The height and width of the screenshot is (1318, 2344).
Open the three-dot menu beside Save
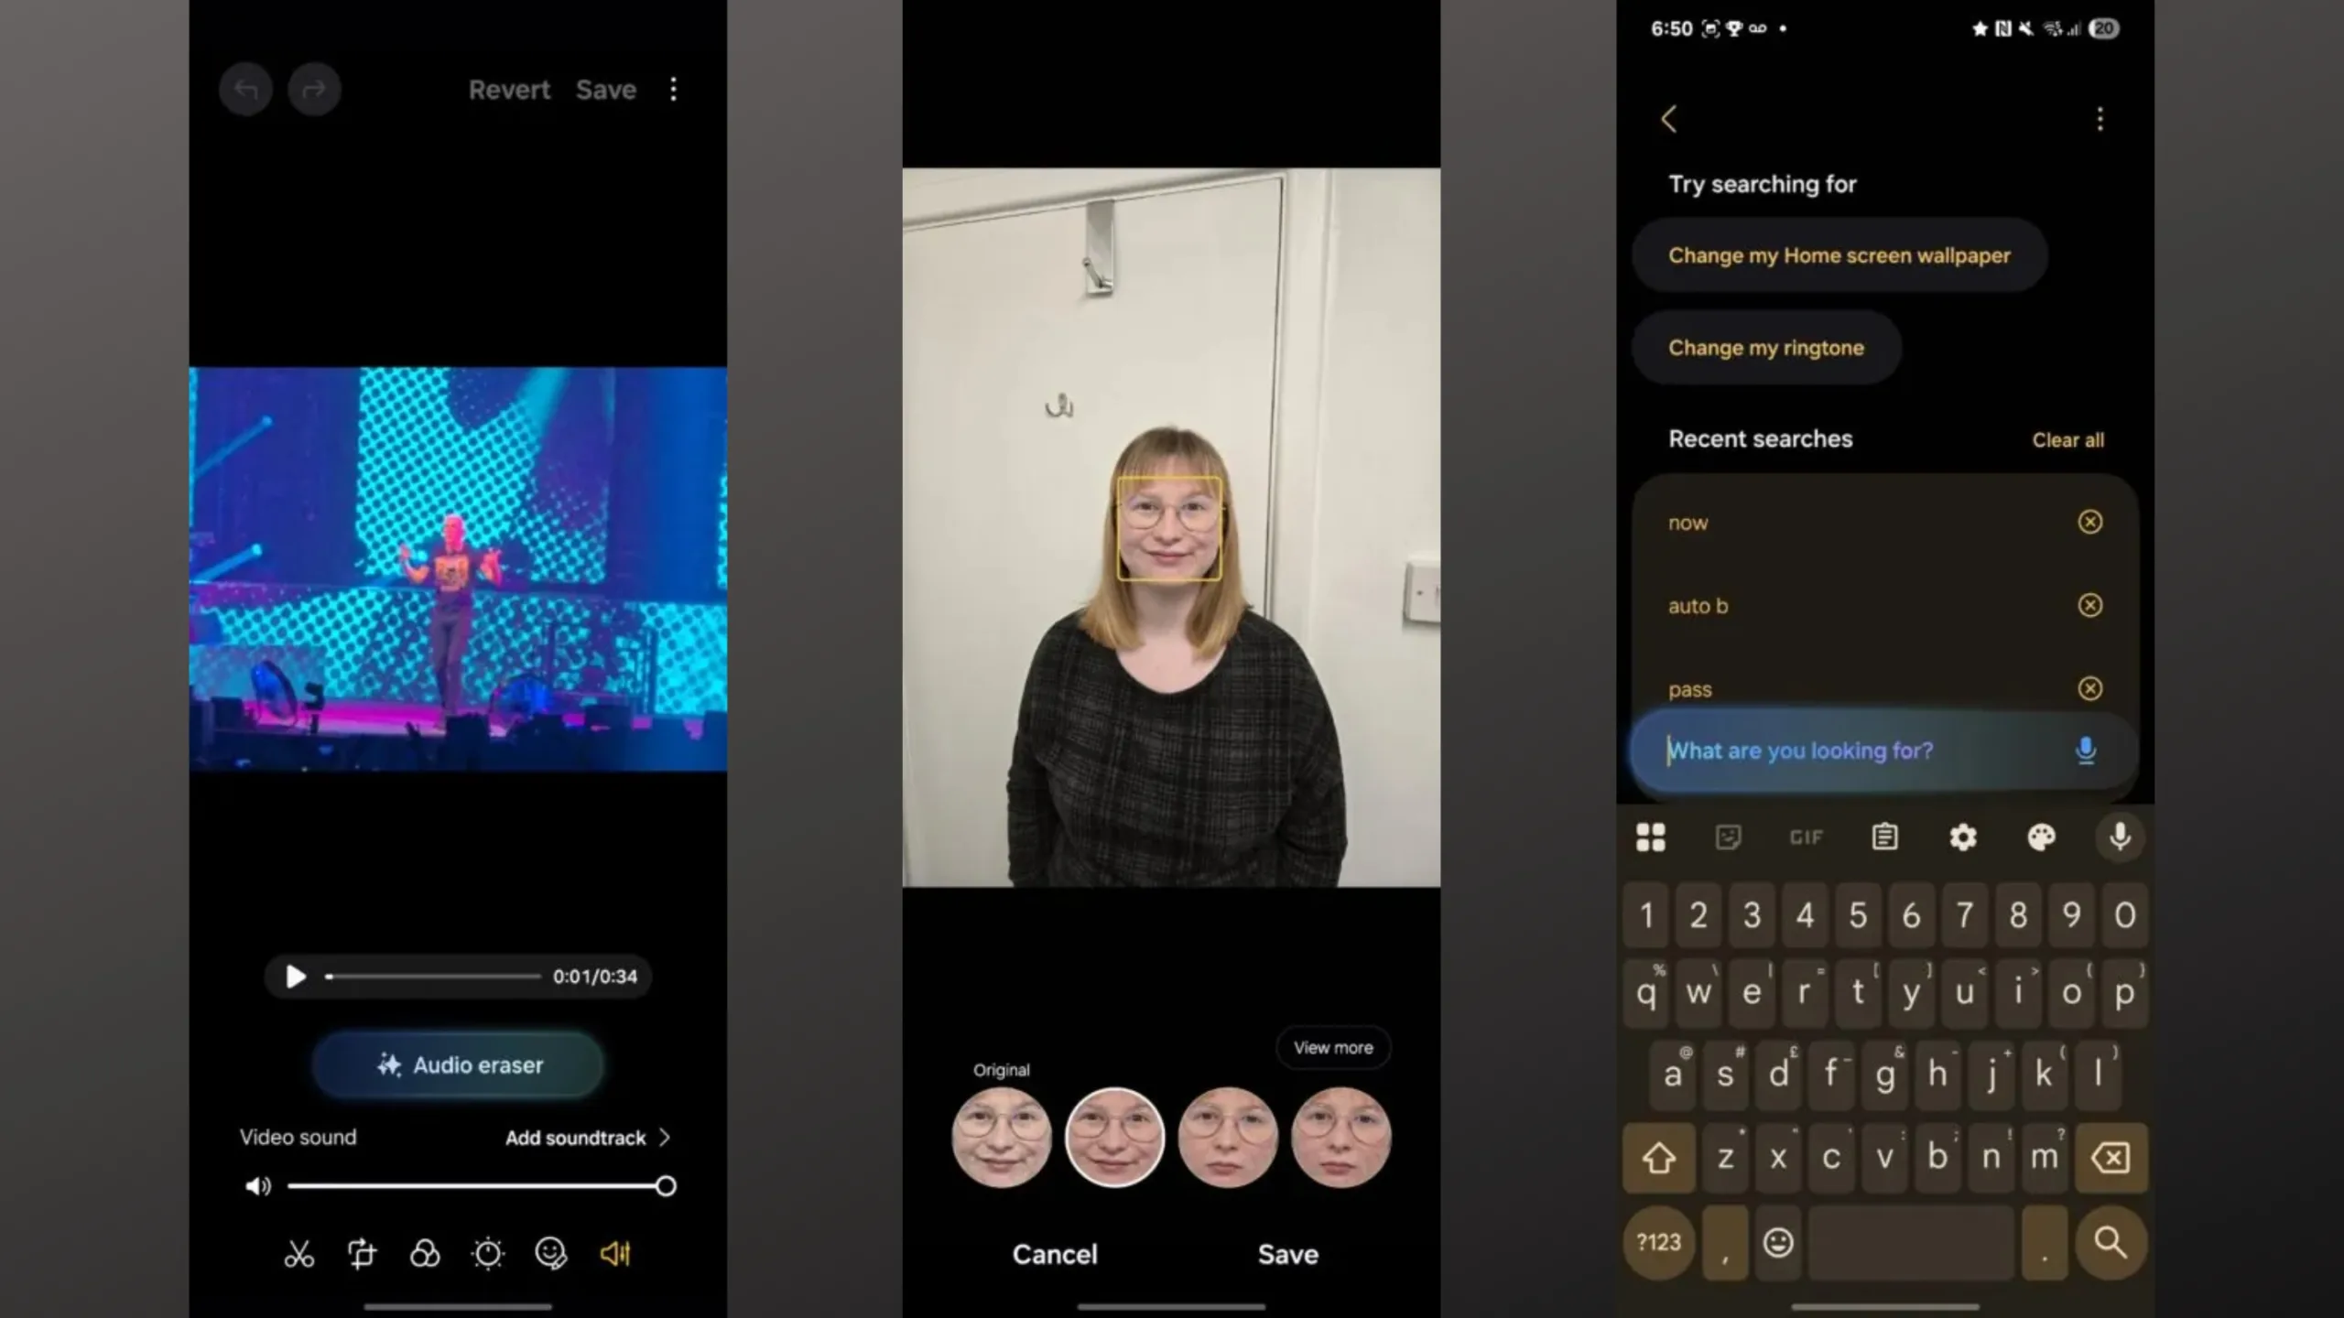click(674, 90)
